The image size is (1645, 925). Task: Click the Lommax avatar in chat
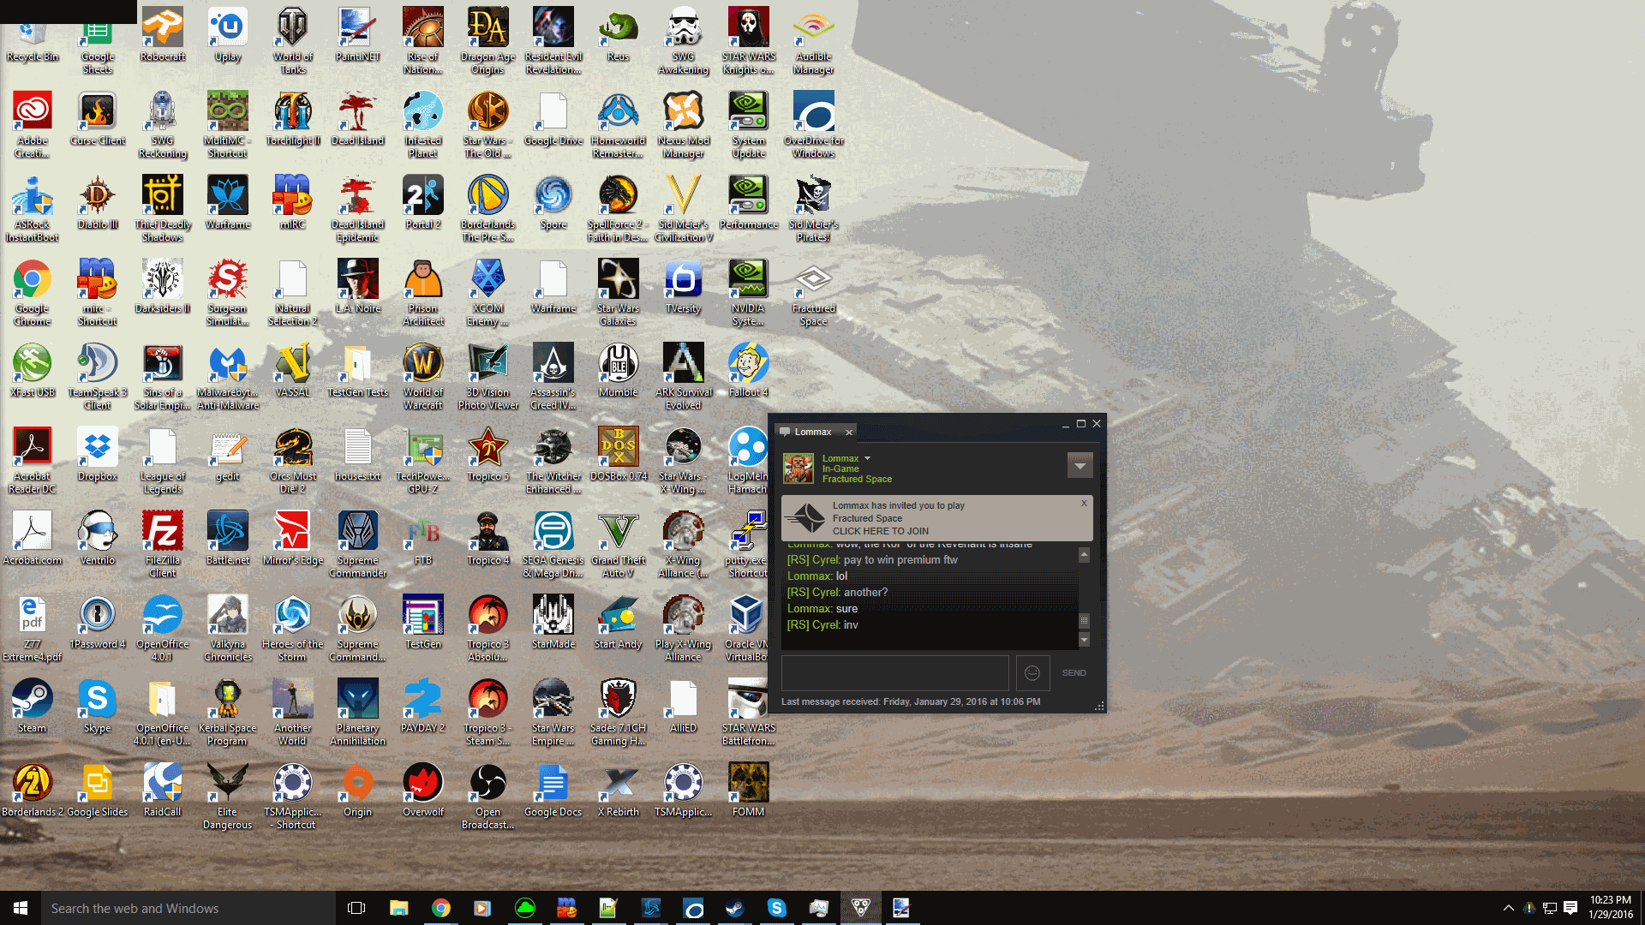coord(799,468)
